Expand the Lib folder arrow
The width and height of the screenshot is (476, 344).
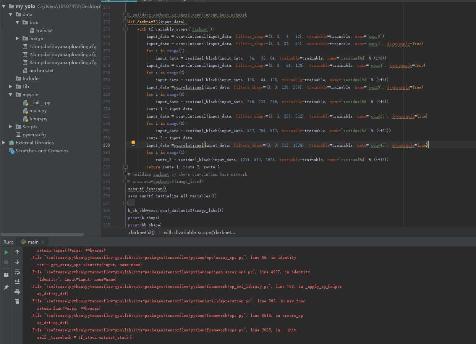pyautogui.click(x=11, y=87)
